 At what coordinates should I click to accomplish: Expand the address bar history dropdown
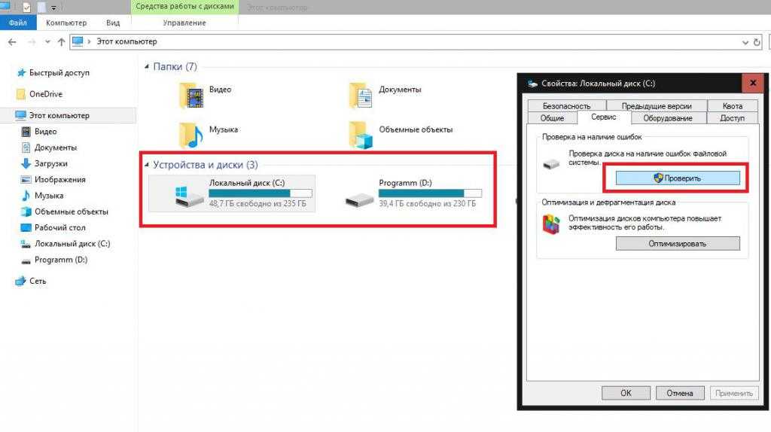[745, 43]
